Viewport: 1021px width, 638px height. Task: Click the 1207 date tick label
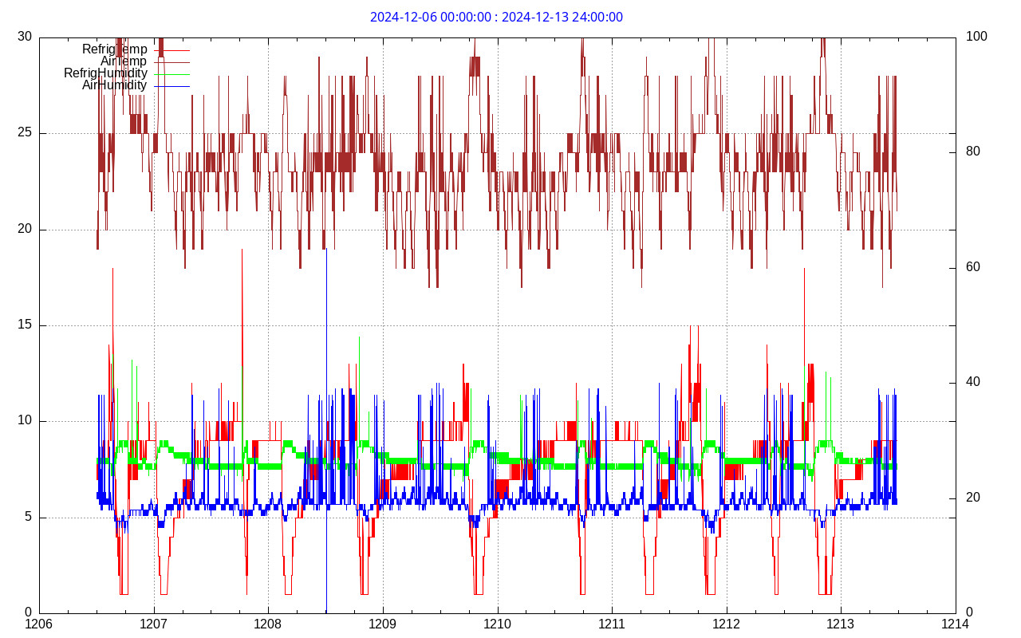(x=153, y=624)
